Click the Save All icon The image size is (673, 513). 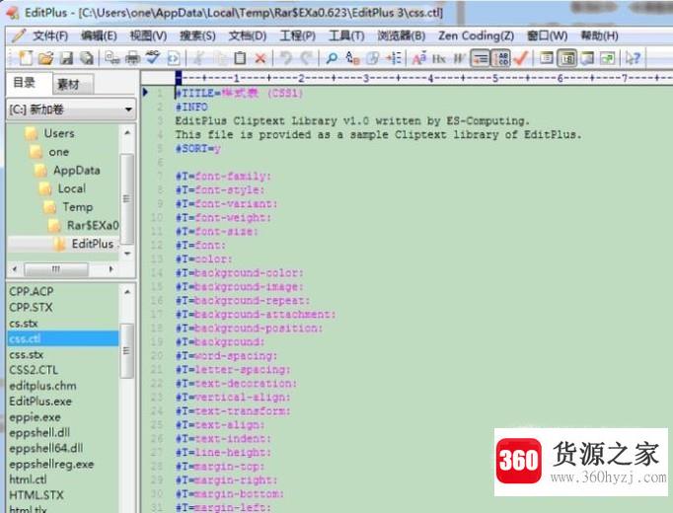87,58
